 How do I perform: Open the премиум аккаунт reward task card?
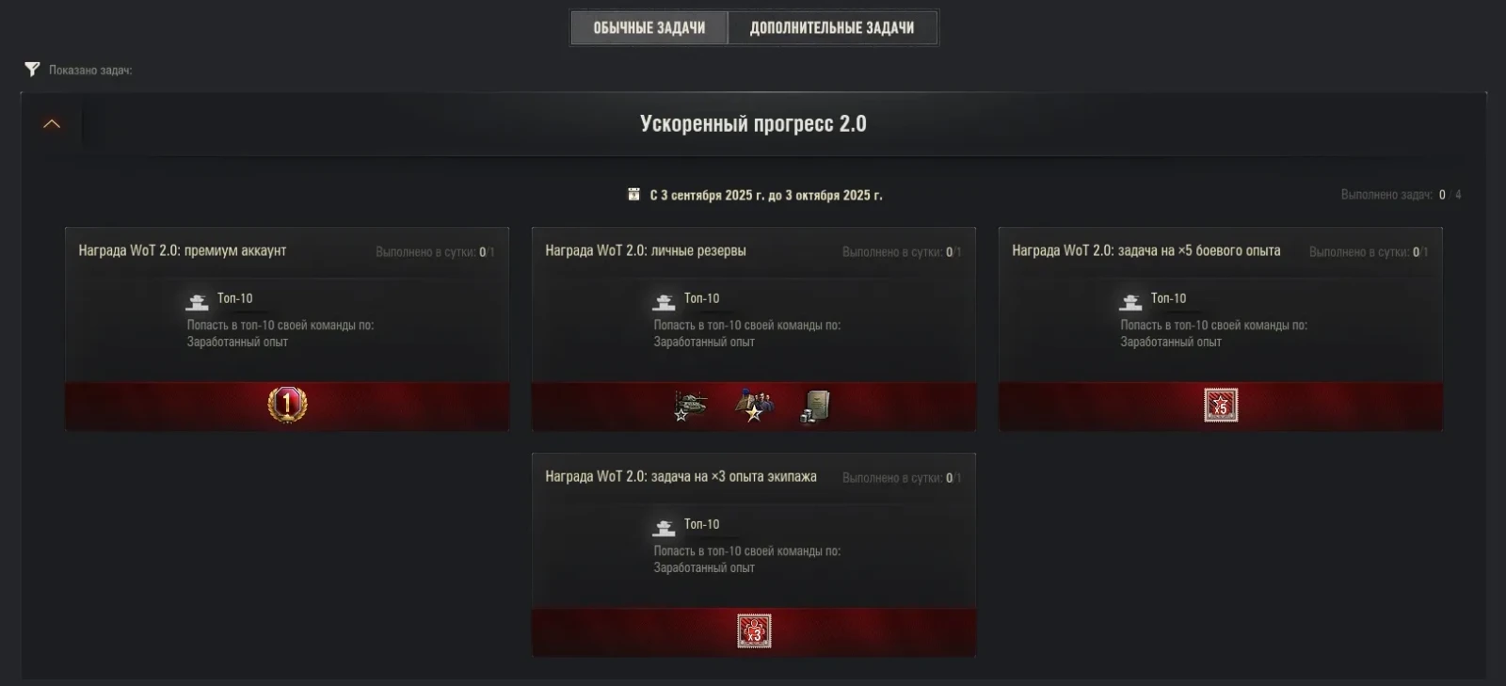(287, 328)
